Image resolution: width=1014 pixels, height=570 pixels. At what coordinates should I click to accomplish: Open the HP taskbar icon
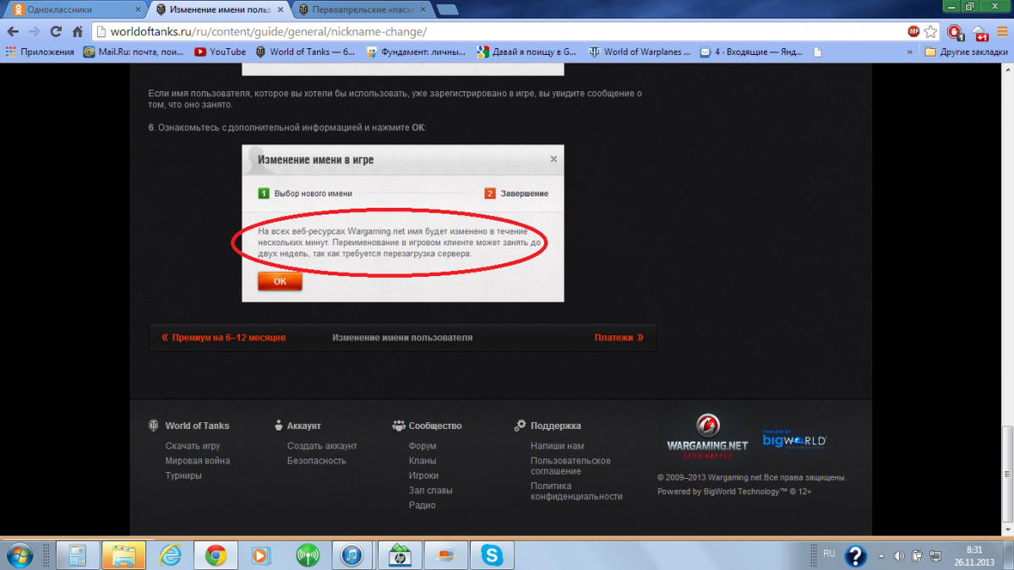coord(398,555)
